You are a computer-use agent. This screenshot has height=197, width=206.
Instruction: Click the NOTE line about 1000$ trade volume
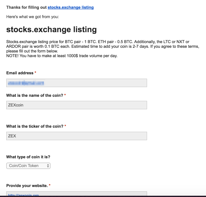click(62, 56)
